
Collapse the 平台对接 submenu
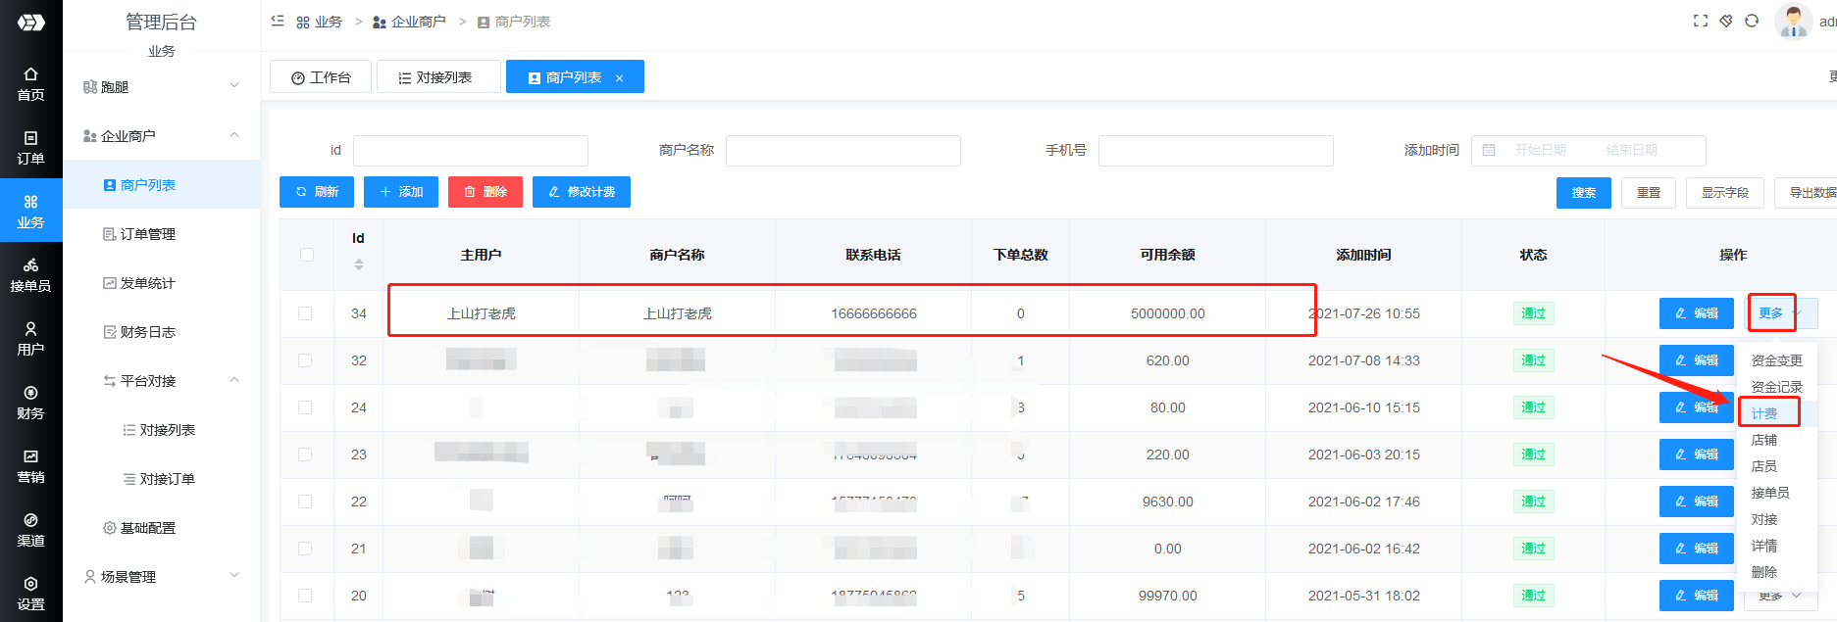162,380
